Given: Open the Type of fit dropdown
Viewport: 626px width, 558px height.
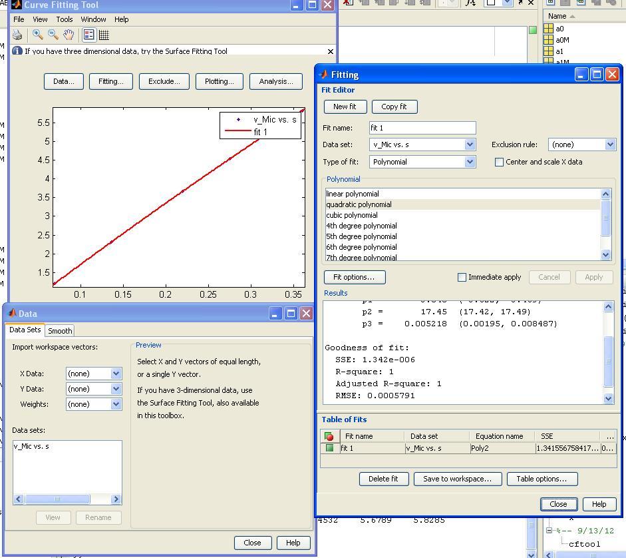Looking at the screenshot, I should [470, 162].
